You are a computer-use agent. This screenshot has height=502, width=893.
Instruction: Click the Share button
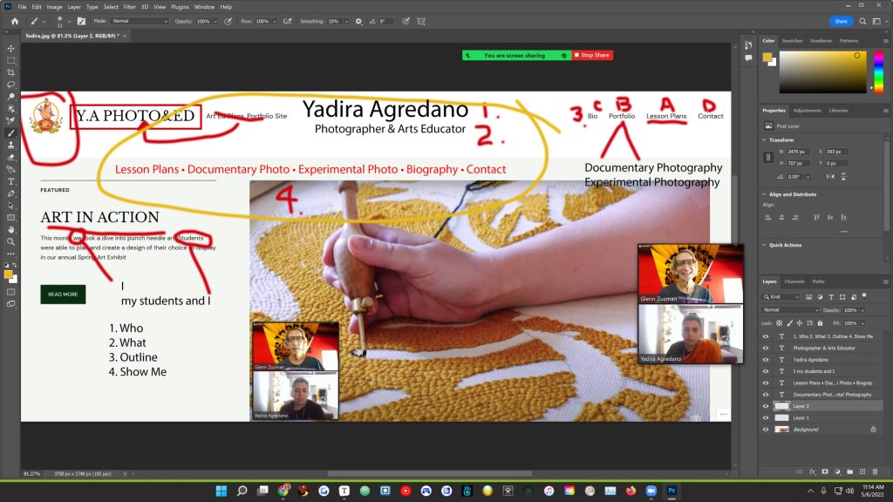pyautogui.click(x=840, y=21)
